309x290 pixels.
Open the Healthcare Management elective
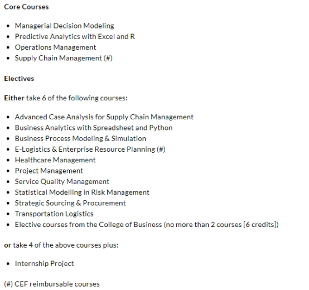click(x=55, y=160)
